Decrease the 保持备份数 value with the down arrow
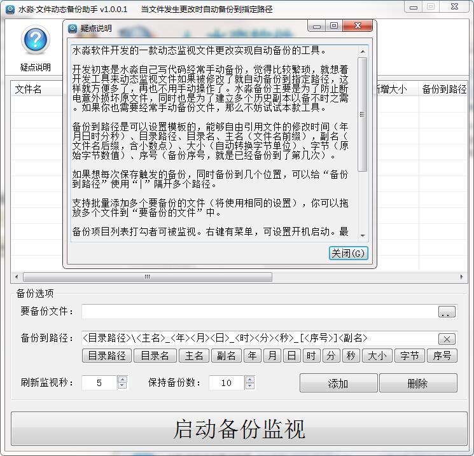474x456 pixels. [249, 386]
